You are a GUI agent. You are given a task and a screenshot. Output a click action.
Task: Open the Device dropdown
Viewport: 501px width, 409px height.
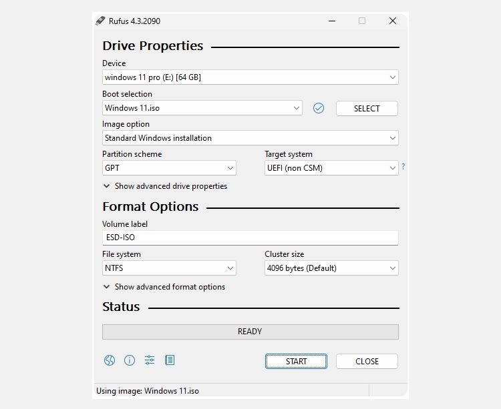(x=250, y=77)
